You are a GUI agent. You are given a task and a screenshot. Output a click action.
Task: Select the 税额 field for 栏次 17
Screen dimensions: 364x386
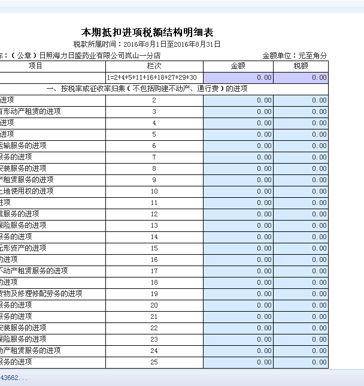coord(301,272)
